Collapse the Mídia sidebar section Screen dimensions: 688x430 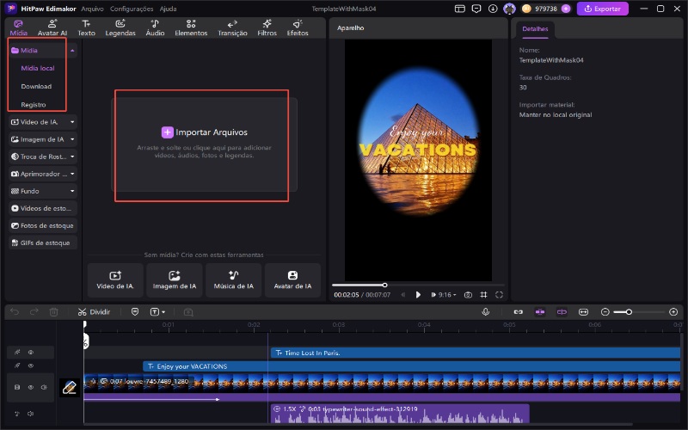72,51
